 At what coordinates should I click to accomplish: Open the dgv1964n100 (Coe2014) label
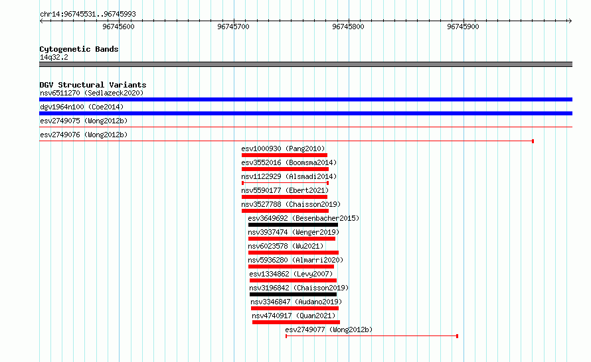82,107
